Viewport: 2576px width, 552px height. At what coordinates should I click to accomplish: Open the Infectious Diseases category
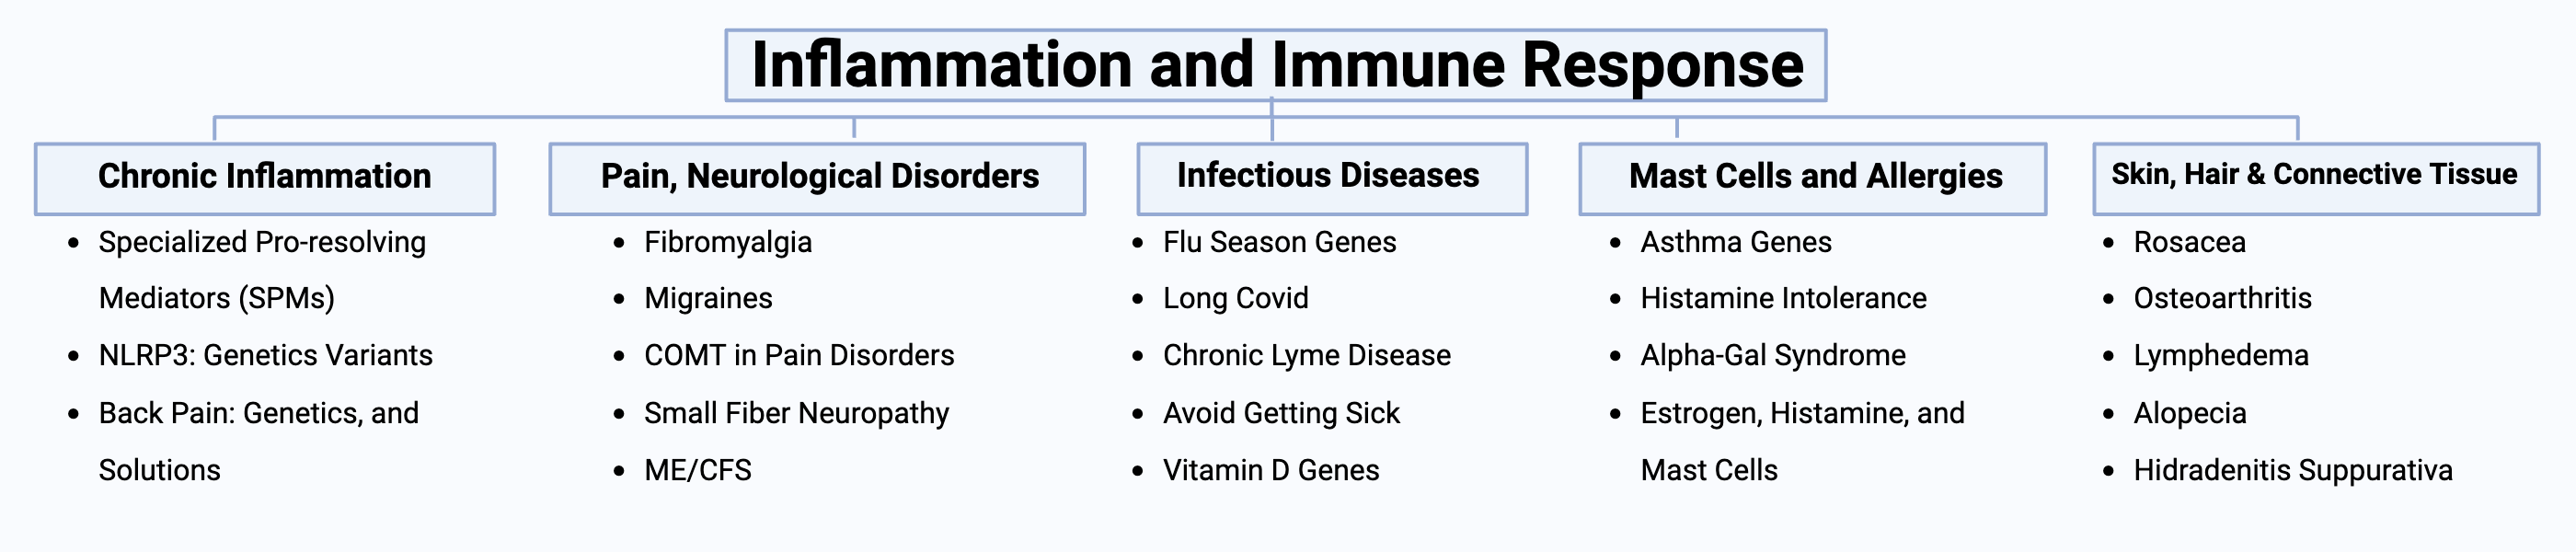click(1332, 178)
